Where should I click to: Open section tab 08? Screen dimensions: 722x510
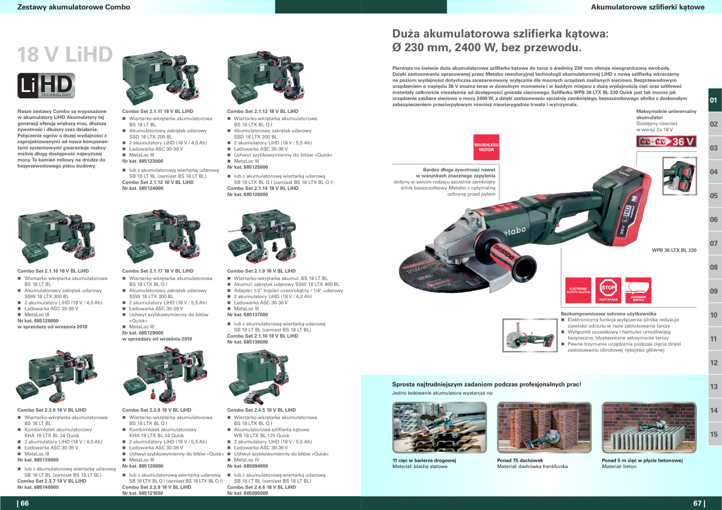point(714,267)
